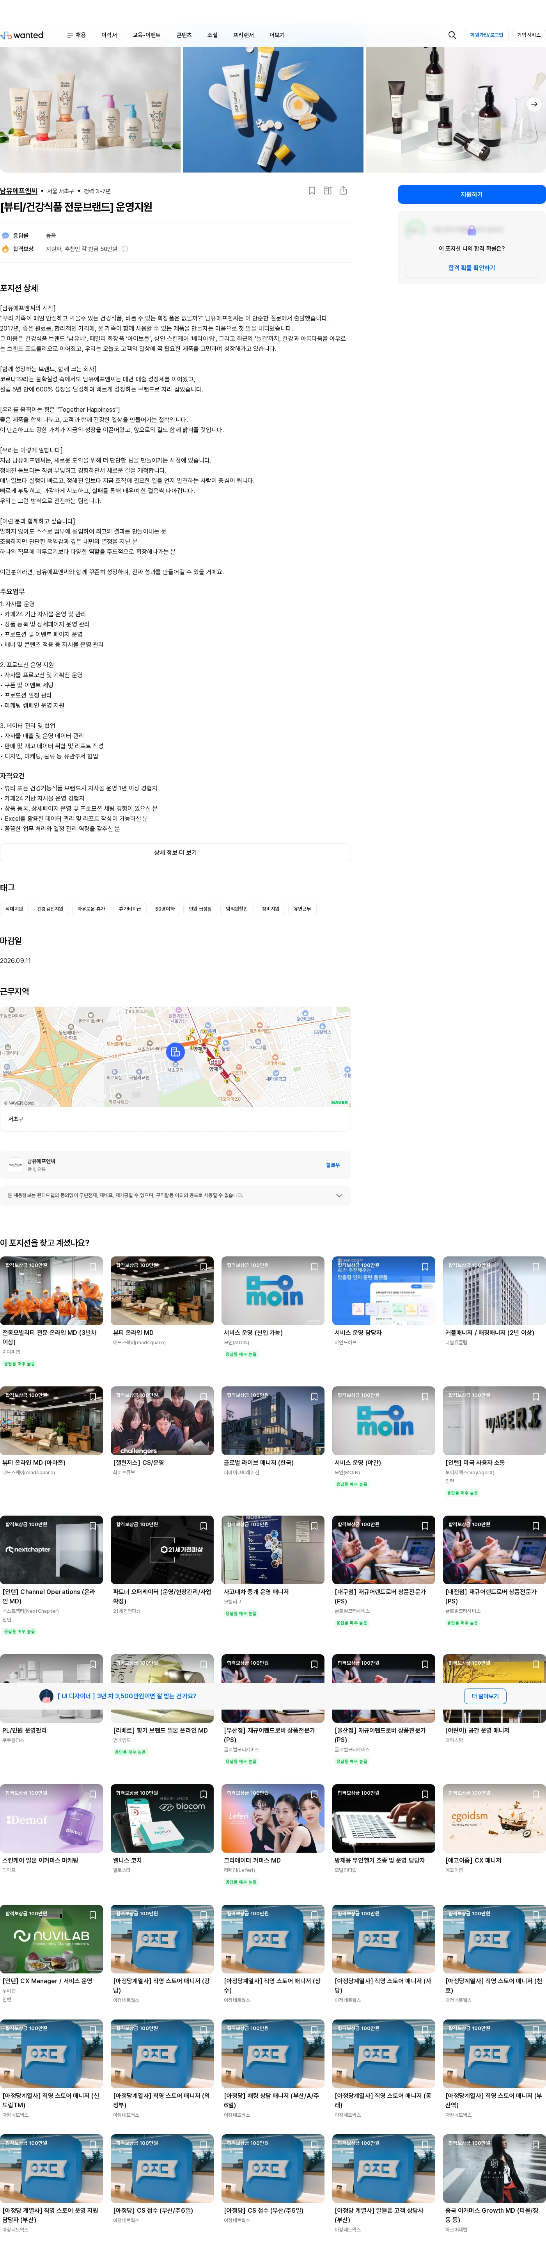Click the blue 응답률 icon

(x=5, y=236)
